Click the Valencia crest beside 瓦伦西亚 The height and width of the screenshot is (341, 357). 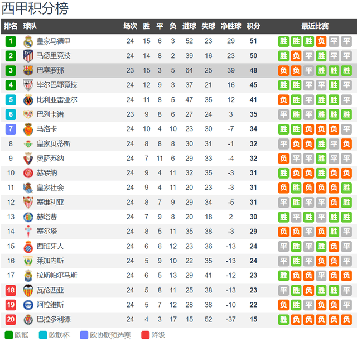coord(28,290)
